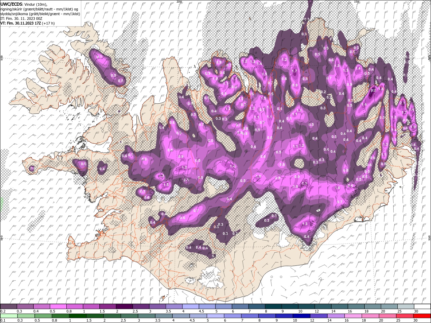Pick the upper legend swatch between 1.5 and 2
This screenshot has width=431, height=323.
click(x=108, y=307)
